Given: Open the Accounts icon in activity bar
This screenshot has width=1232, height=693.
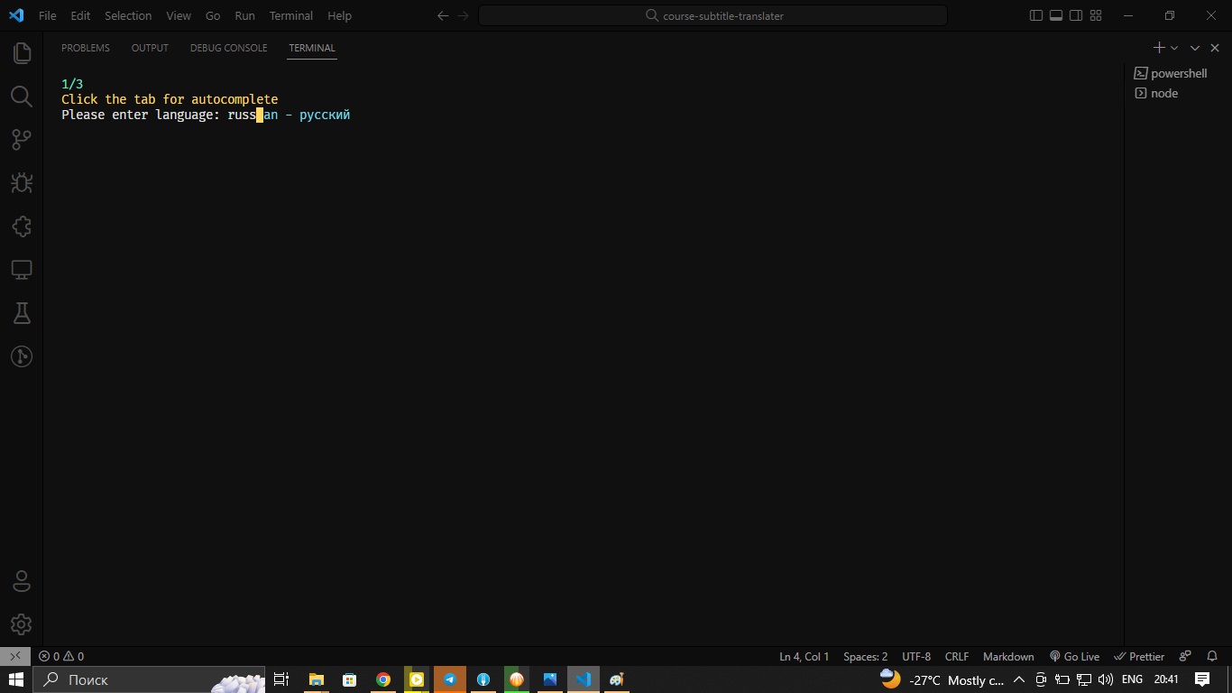Looking at the screenshot, I should point(22,580).
